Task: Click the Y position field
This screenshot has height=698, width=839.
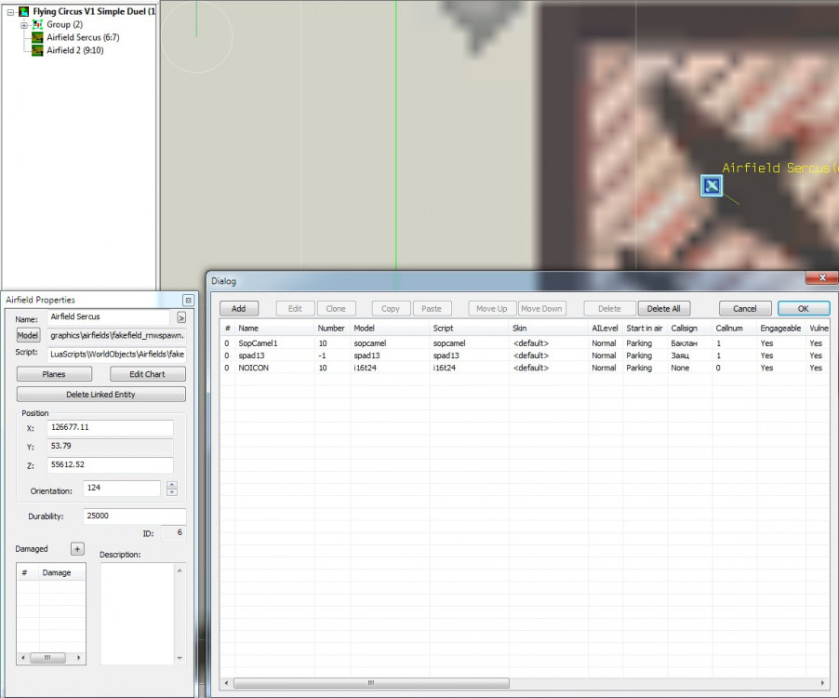Action: coord(111,447)
